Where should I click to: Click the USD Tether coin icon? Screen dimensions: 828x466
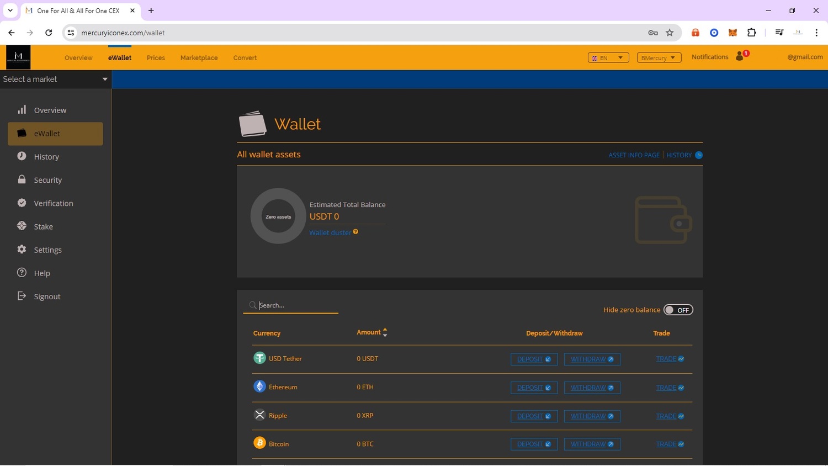pyautogui.click(x=259, y=358)
